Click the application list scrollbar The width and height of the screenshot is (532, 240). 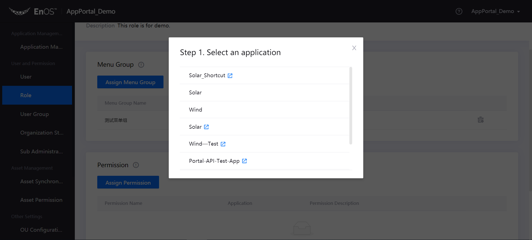pyautogui.click(x=351, y=106)
